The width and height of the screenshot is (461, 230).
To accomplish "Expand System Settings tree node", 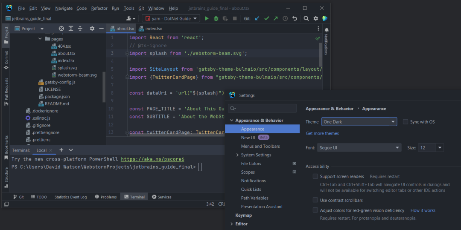I will pyautogui.click(x=238, y=155).
